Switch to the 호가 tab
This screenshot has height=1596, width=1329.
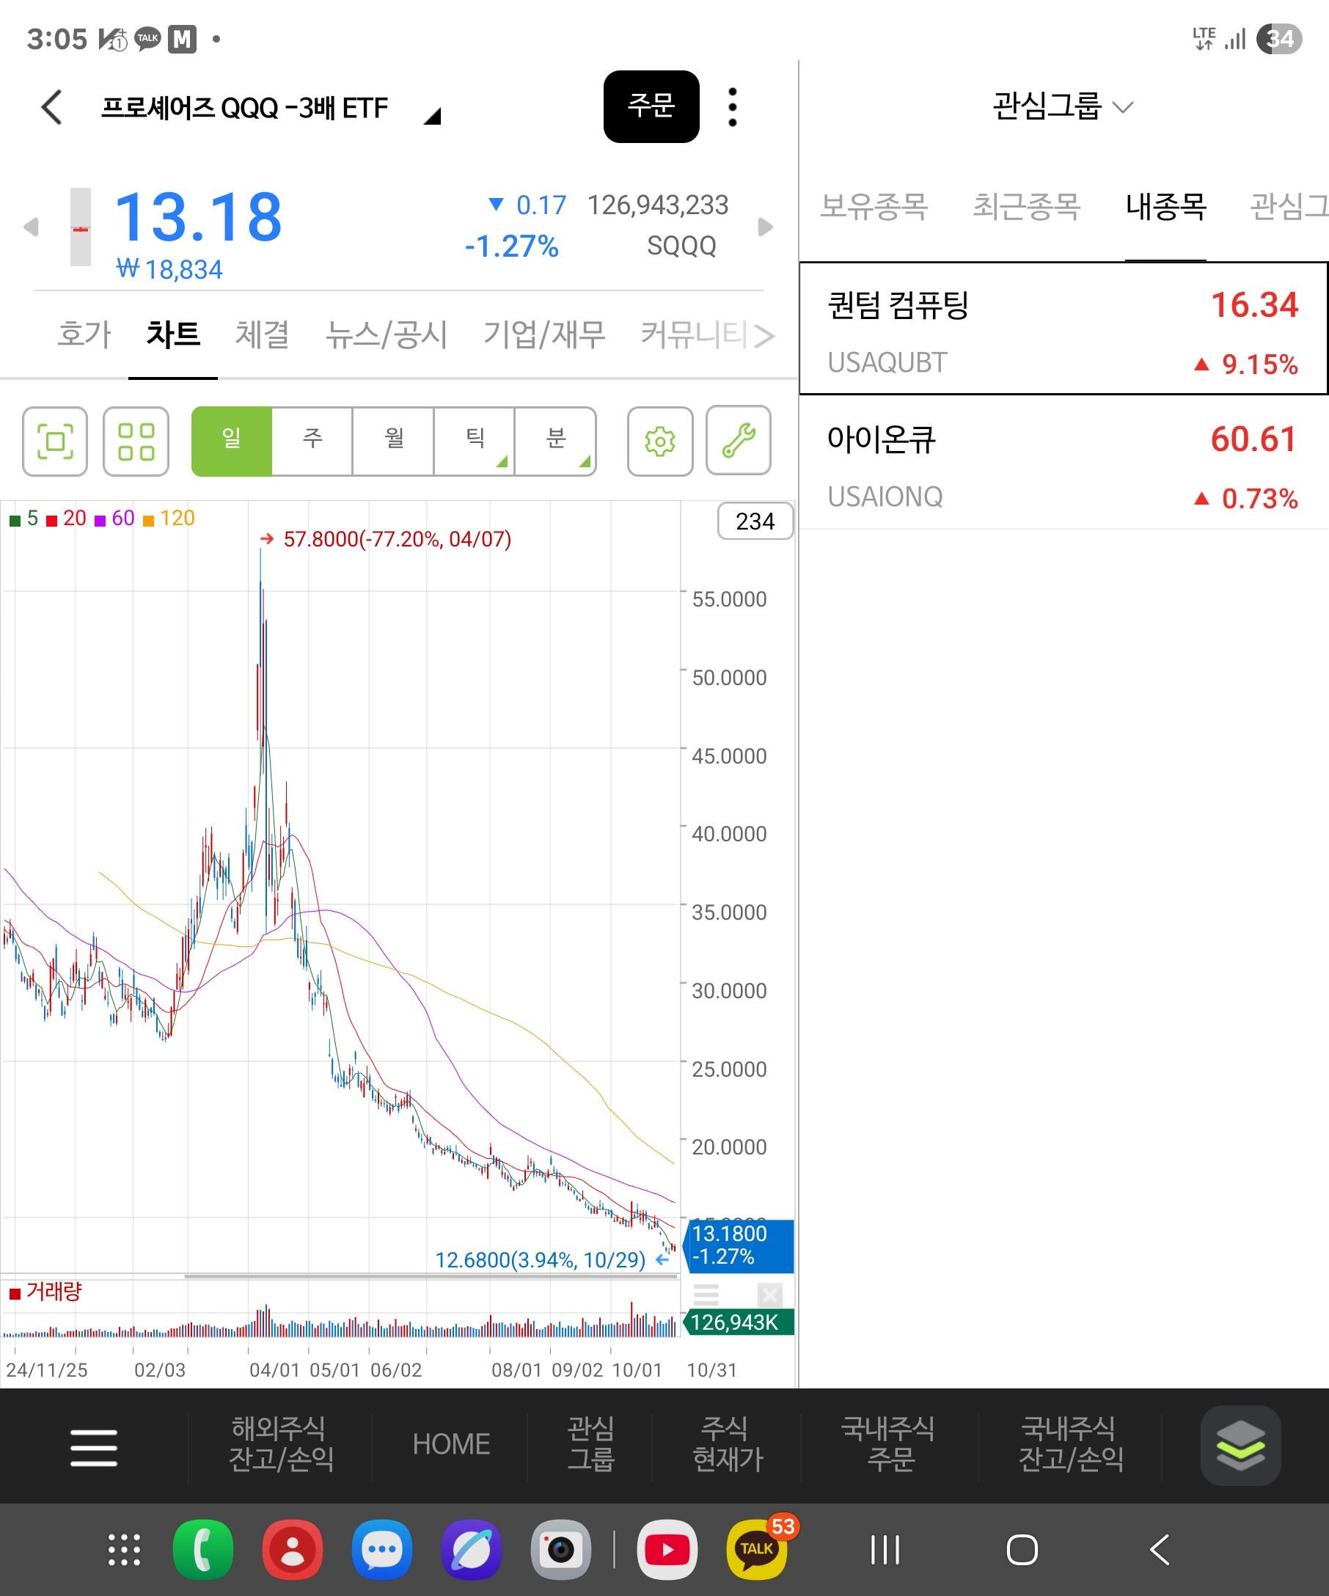84,334
